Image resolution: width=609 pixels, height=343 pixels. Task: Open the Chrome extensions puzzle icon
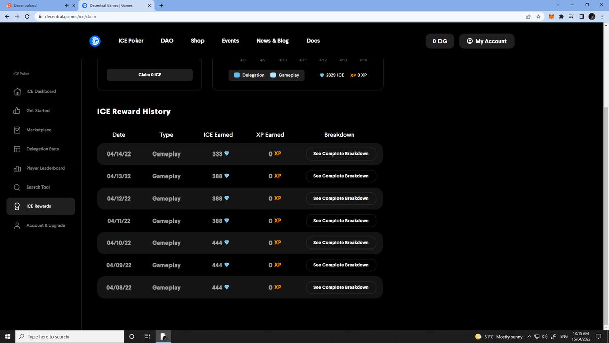click(x=561, y=16)
